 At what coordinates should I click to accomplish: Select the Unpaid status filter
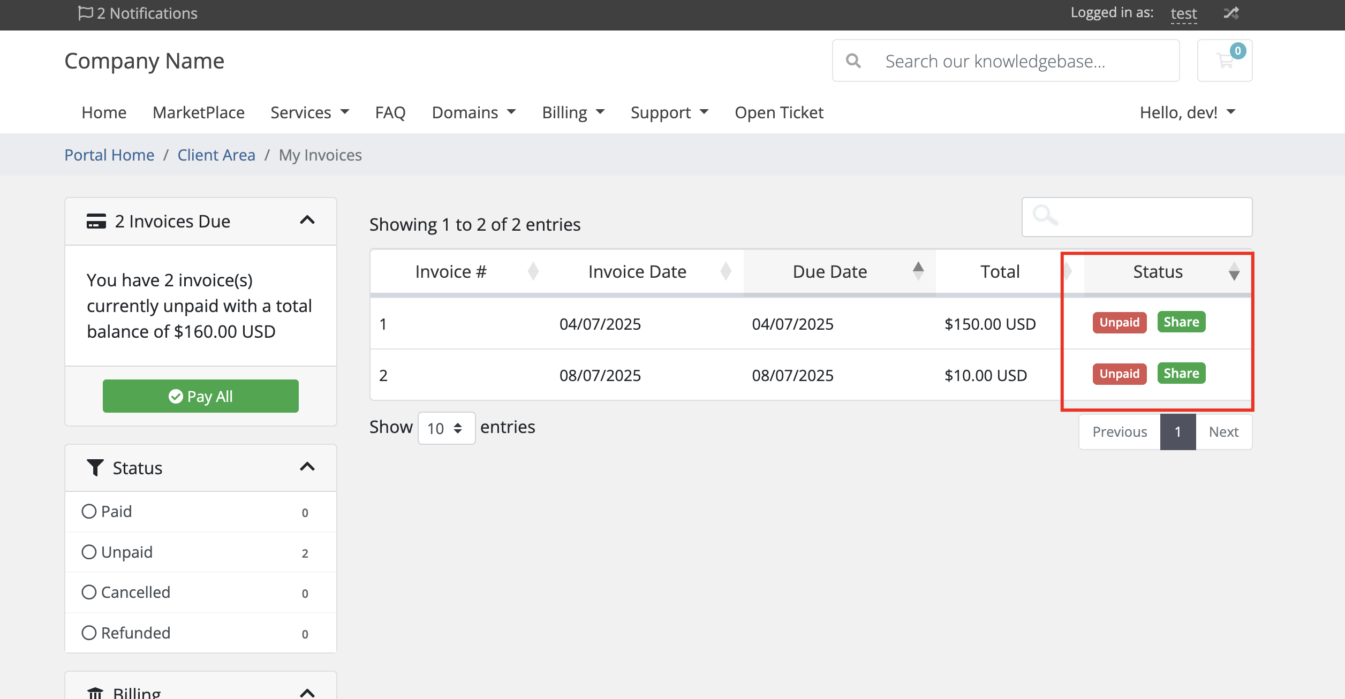click(x=89, y=552)
